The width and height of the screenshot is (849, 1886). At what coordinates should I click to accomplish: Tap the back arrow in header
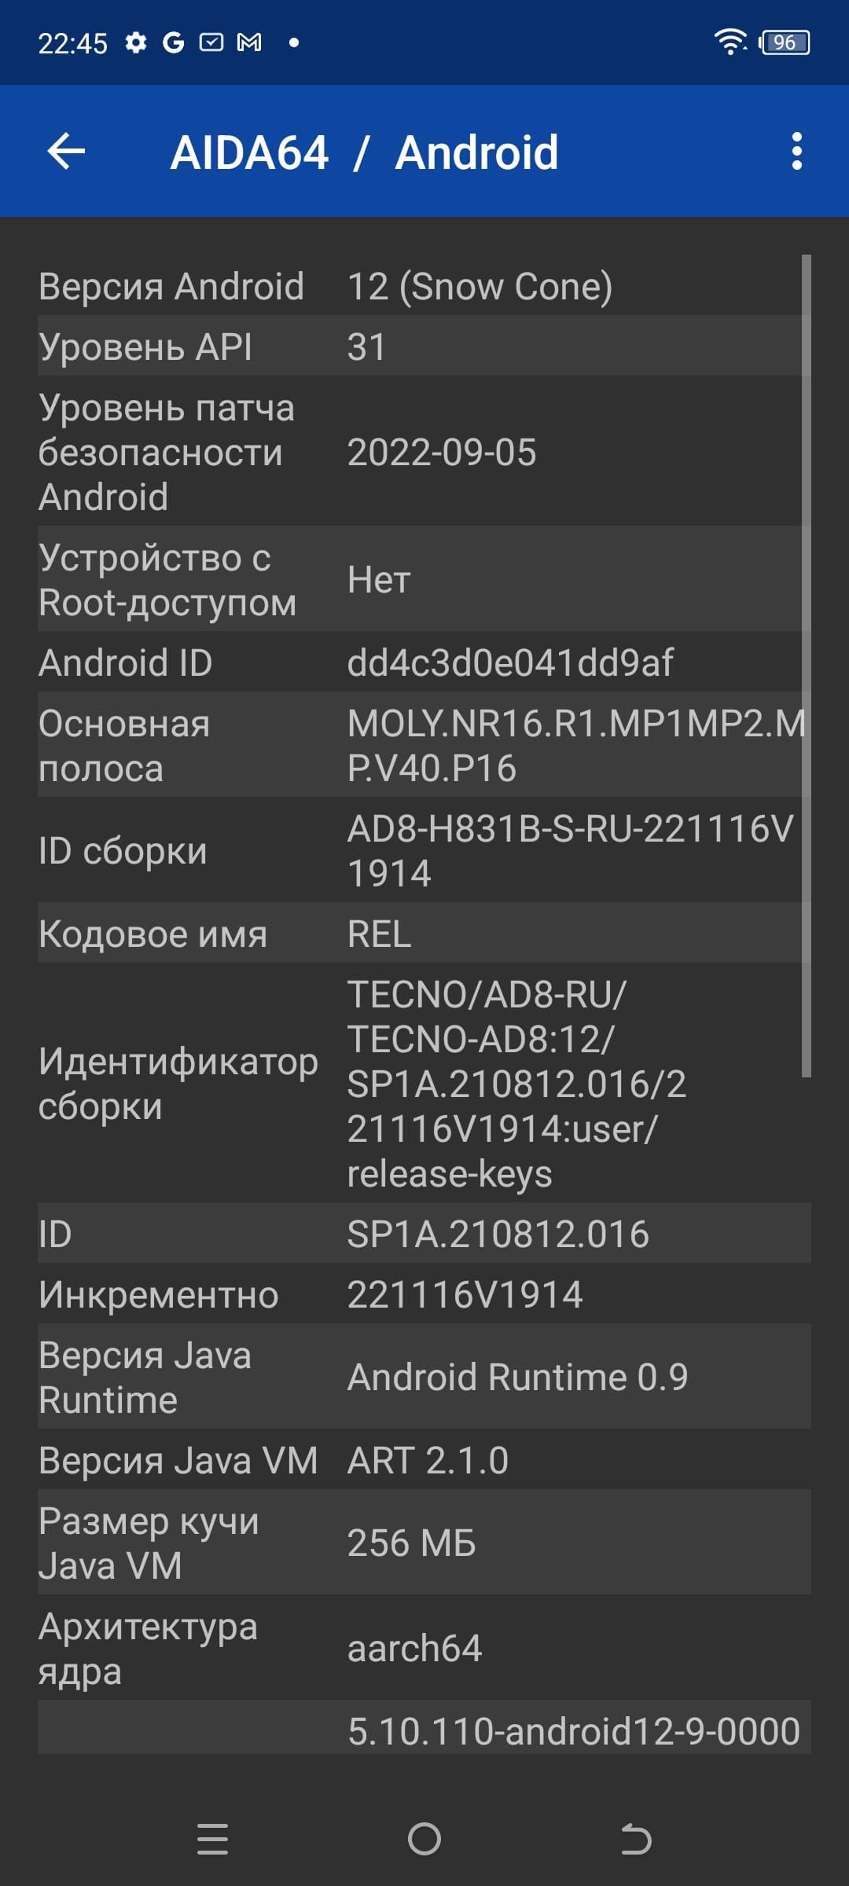66,151
